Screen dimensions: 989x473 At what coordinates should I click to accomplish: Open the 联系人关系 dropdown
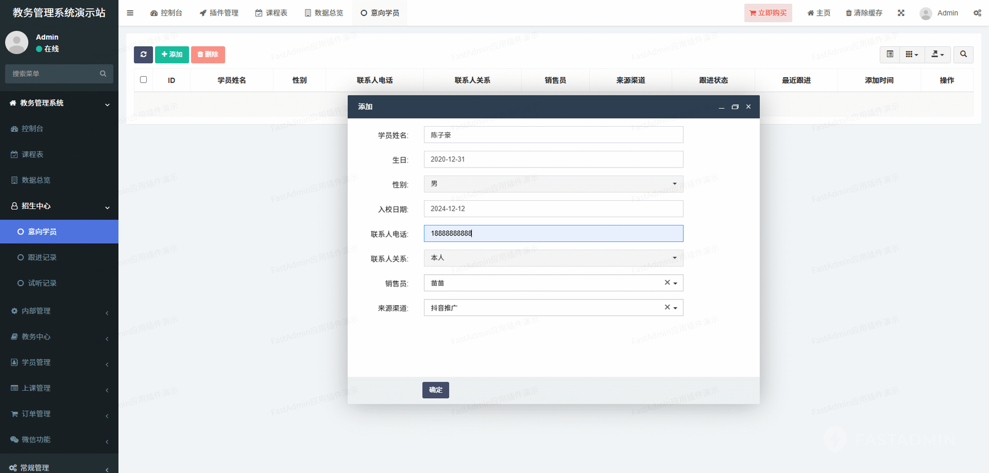[553, 258]
